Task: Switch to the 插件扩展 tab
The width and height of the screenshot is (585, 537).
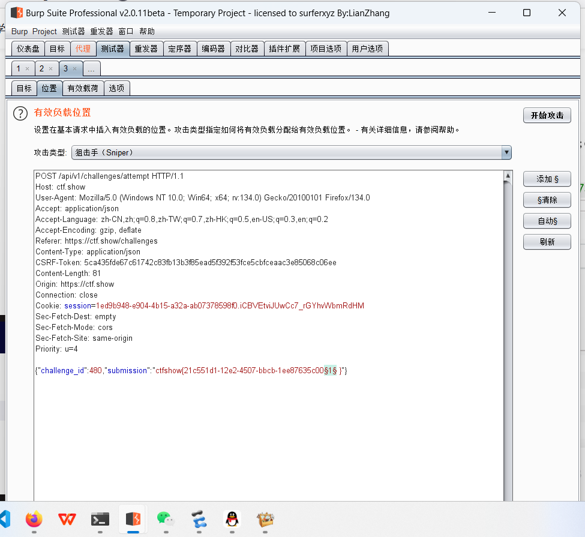Action: pyautogui.click(x=284, y=49)
